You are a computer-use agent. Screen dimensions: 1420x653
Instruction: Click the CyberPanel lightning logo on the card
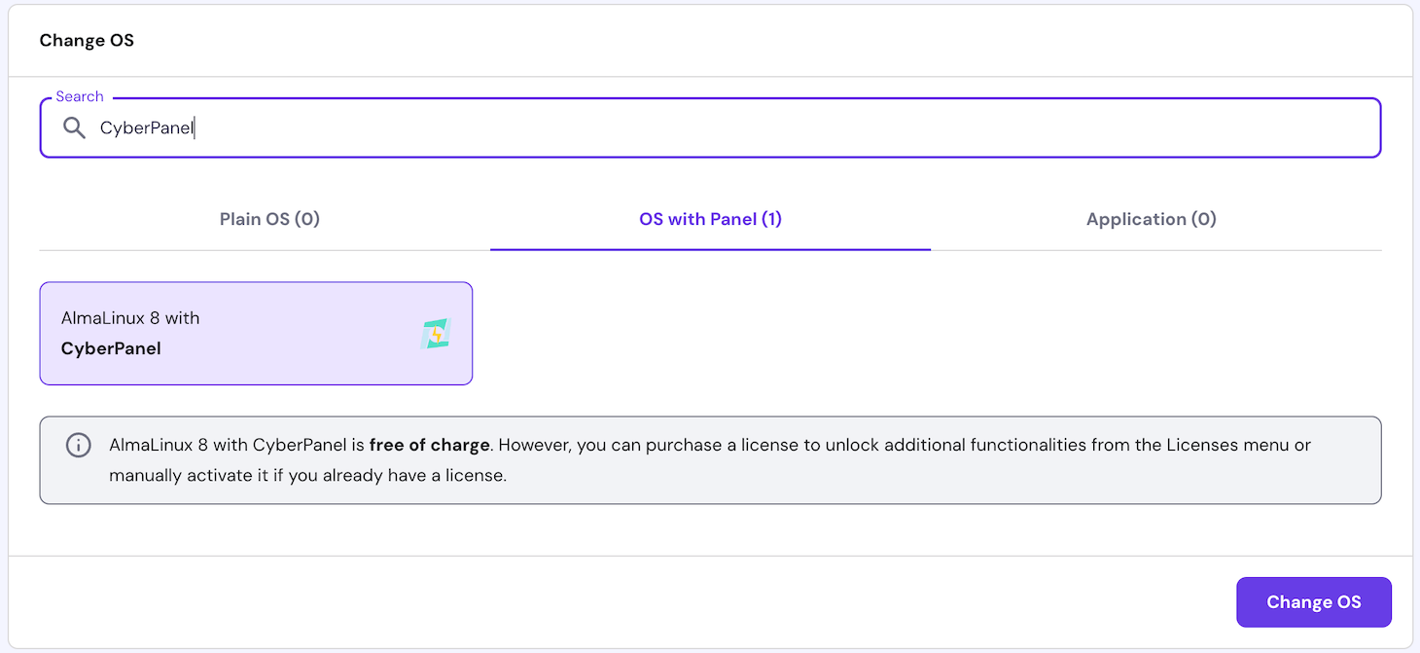pos(435,333)
